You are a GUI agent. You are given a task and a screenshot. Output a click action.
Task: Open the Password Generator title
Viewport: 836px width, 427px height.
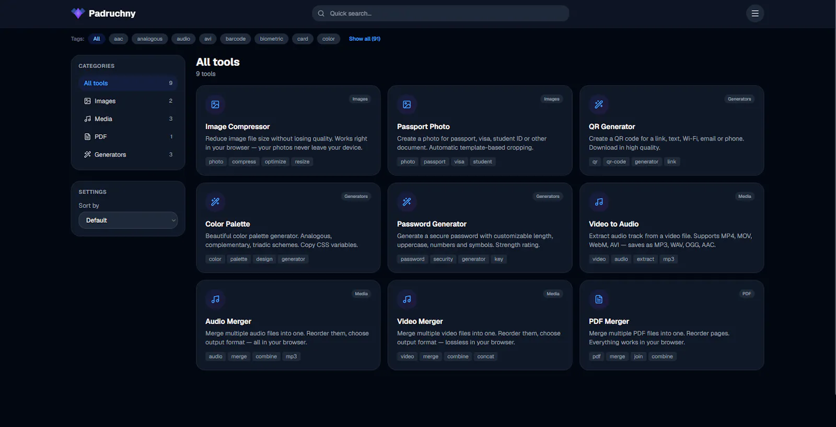(432, 224)
